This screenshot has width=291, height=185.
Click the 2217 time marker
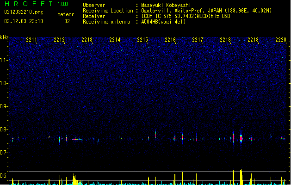tap(198, 40)
